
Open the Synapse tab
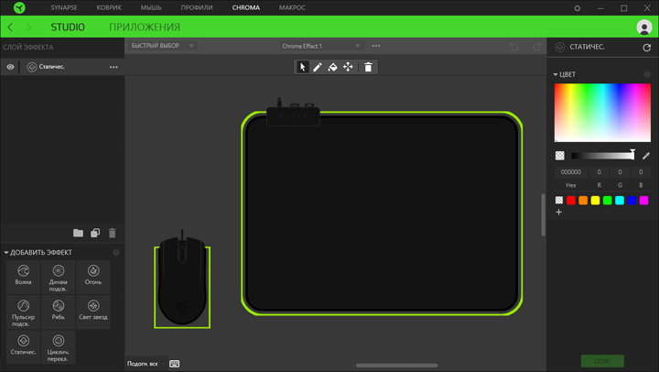(64, 7)
